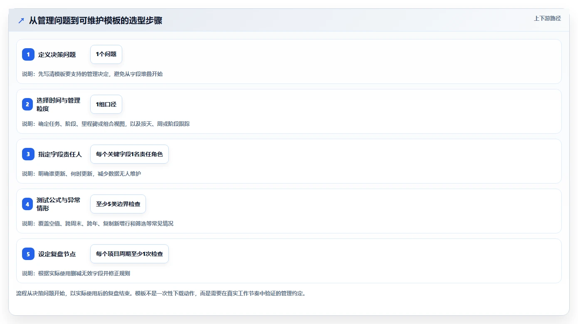Click the step title 设定复盘节点

tap(57, 254)
